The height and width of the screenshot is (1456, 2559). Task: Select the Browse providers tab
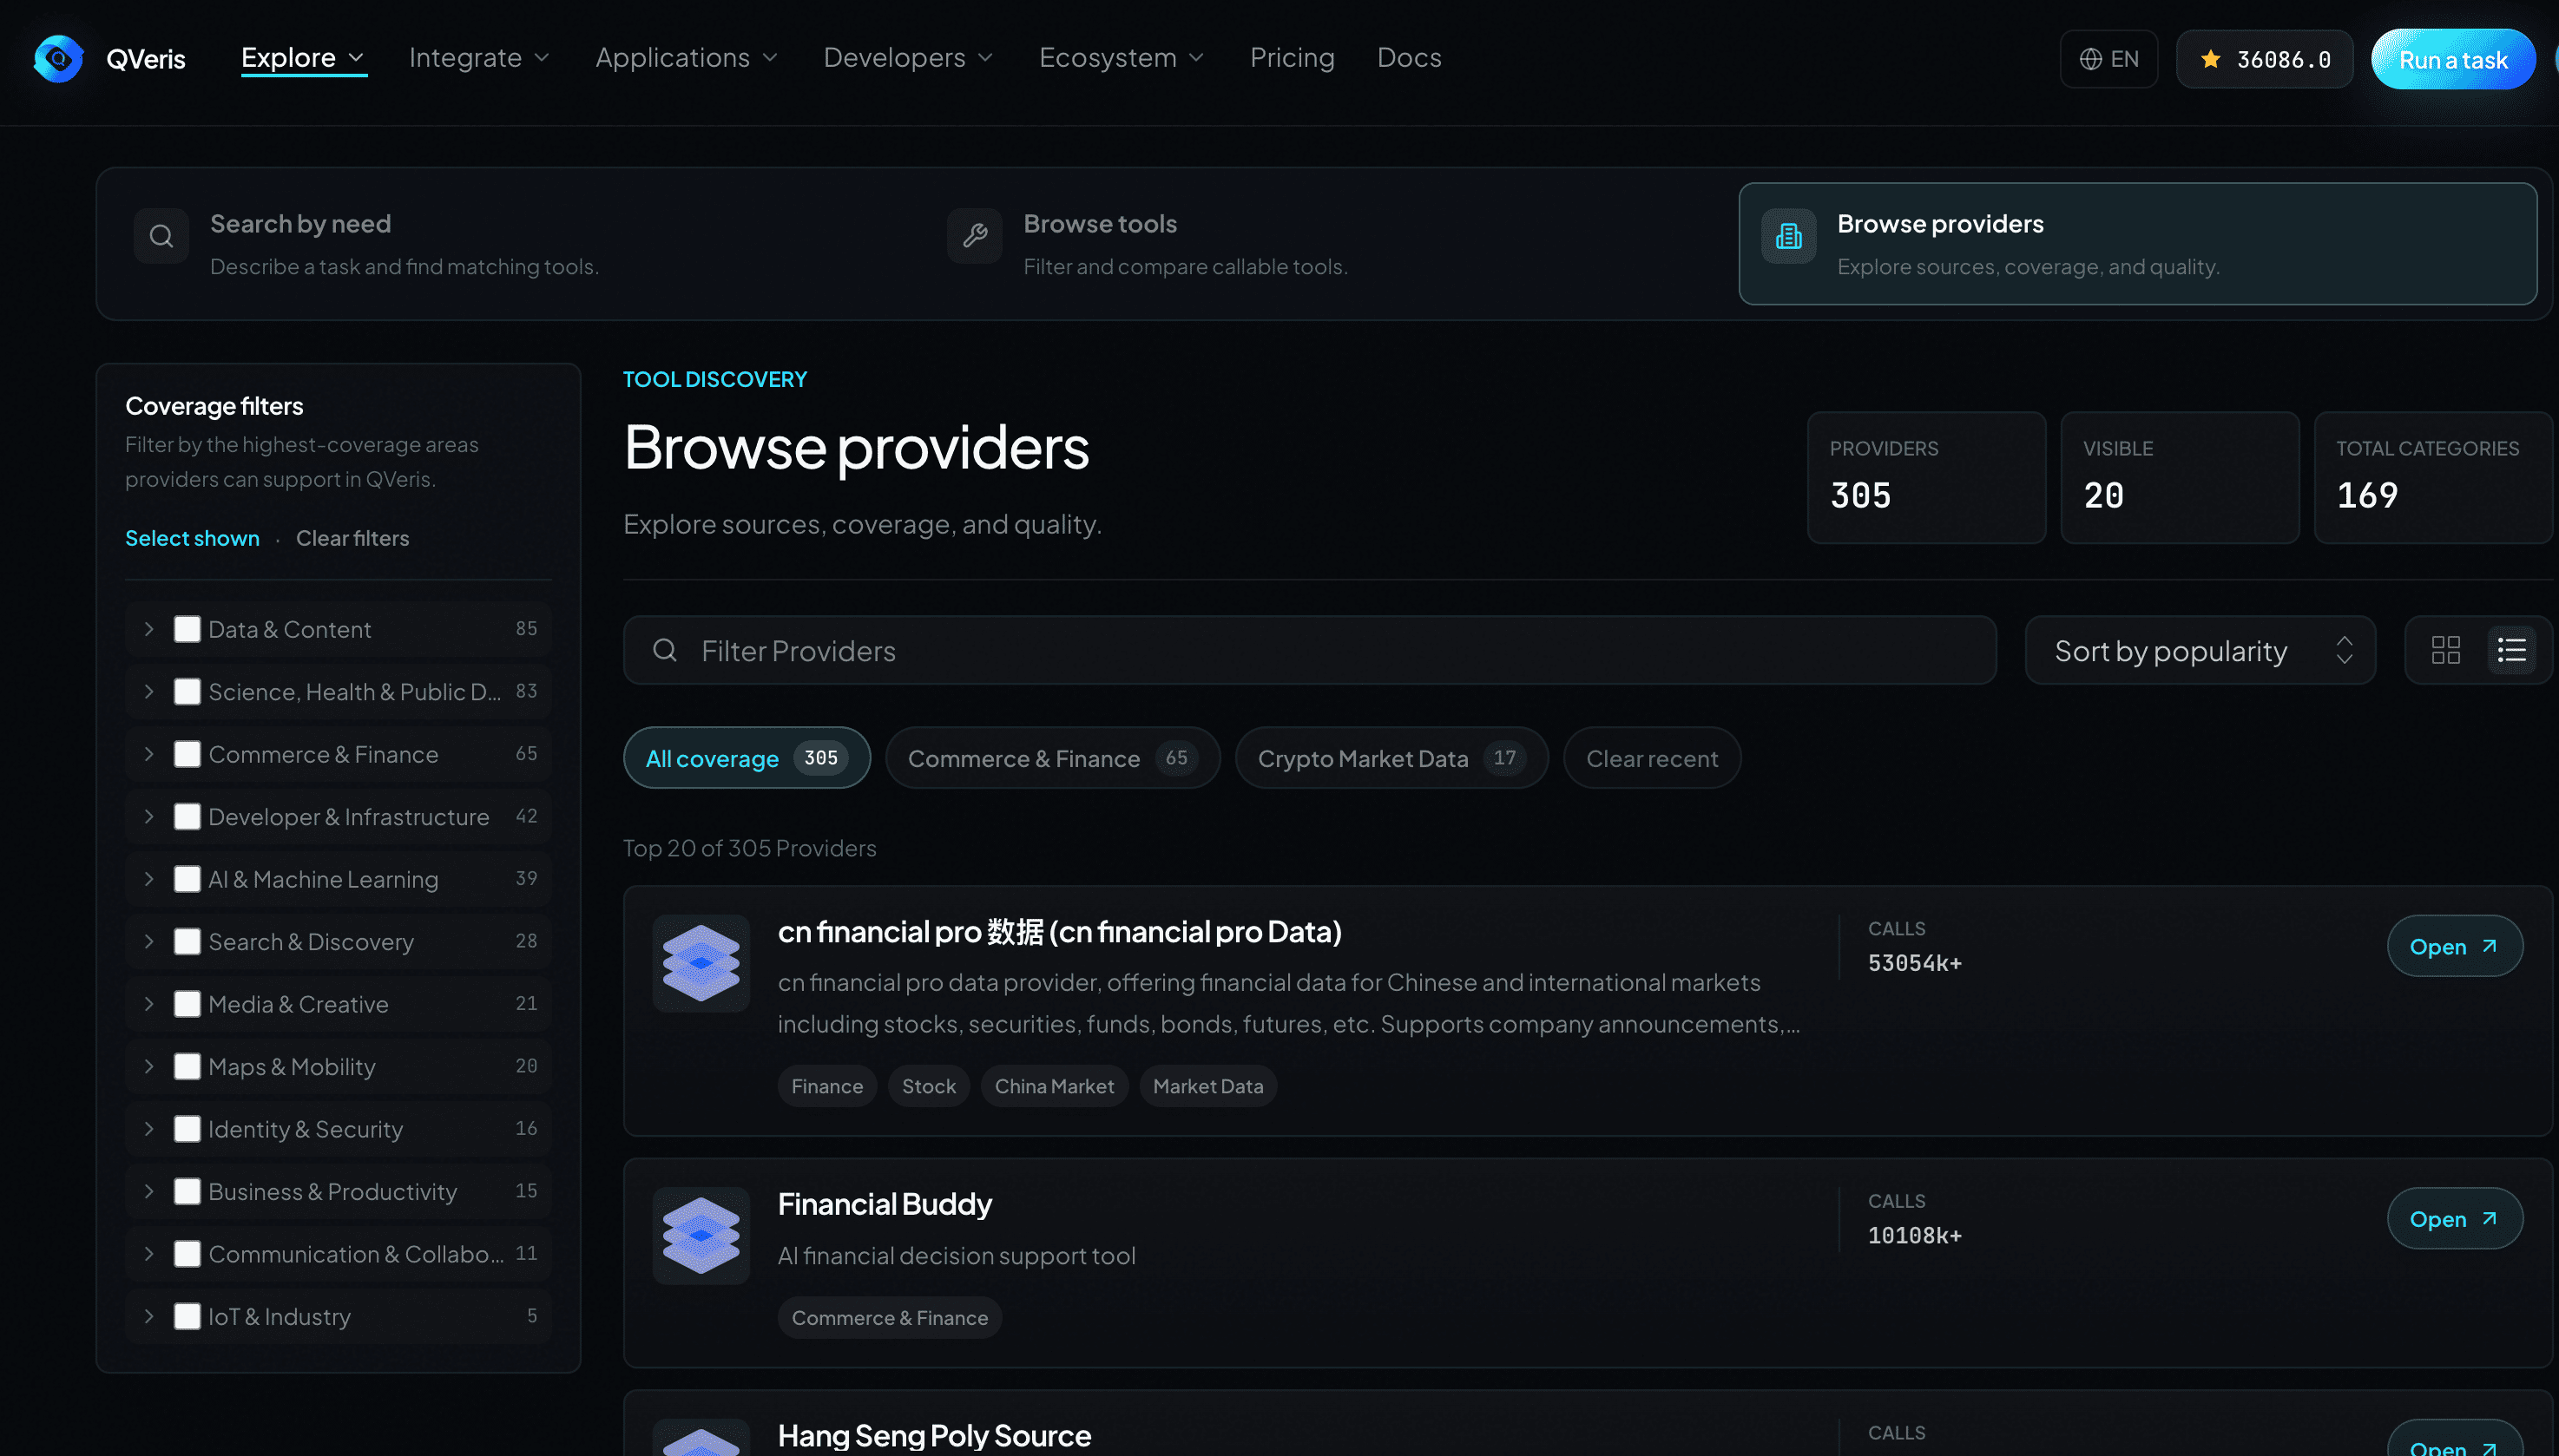tap(2138, 244)
